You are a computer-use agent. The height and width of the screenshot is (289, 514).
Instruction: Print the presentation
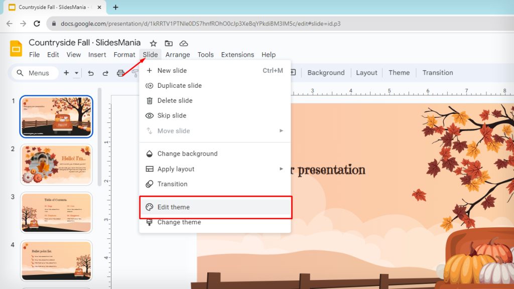120,73
